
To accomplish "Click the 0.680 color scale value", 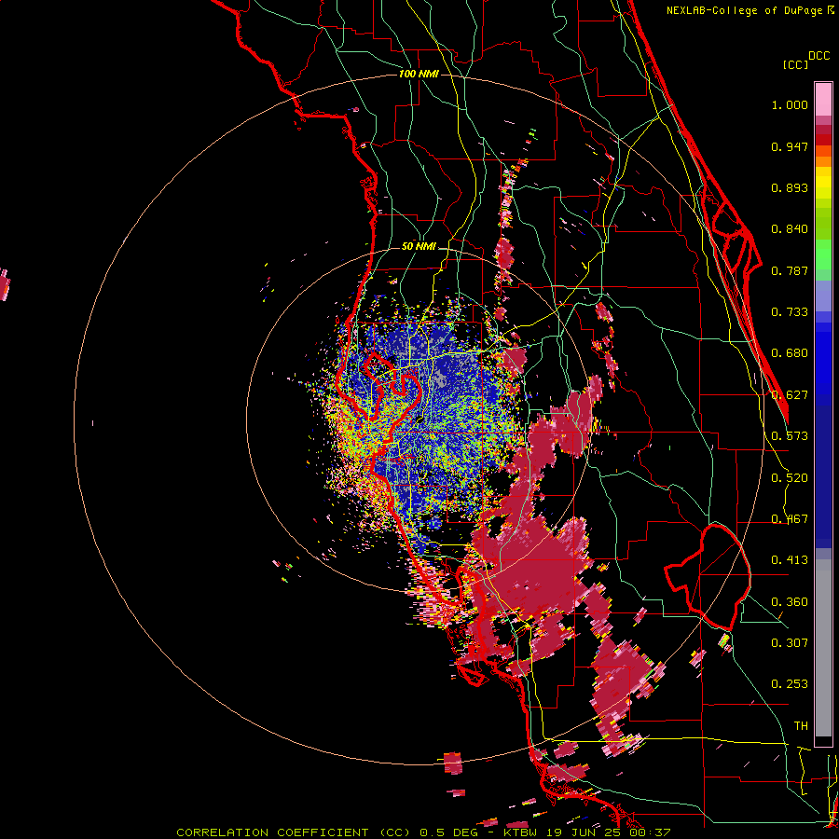I will [790, 353].
